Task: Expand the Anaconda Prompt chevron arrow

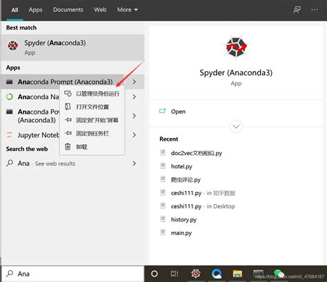Action: tap(135, 82)
